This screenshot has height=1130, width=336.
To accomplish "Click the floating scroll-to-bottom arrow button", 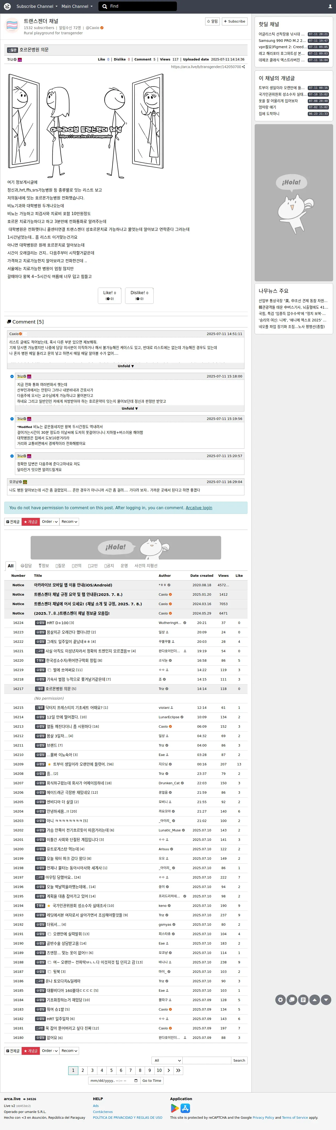I will click(326, 1000).
